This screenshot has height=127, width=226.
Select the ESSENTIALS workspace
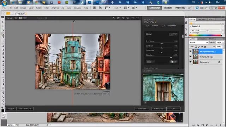tap(154, 8)
